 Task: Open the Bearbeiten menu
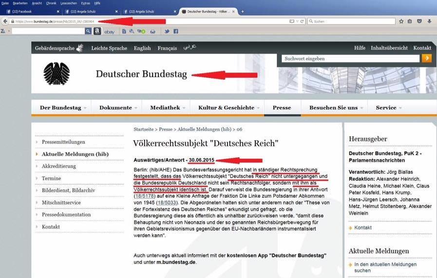coord(20,3)
